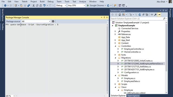The image size is (173, 97).
Task: Click the search magnifier in Solution Explorer
Action: (164, 19)
